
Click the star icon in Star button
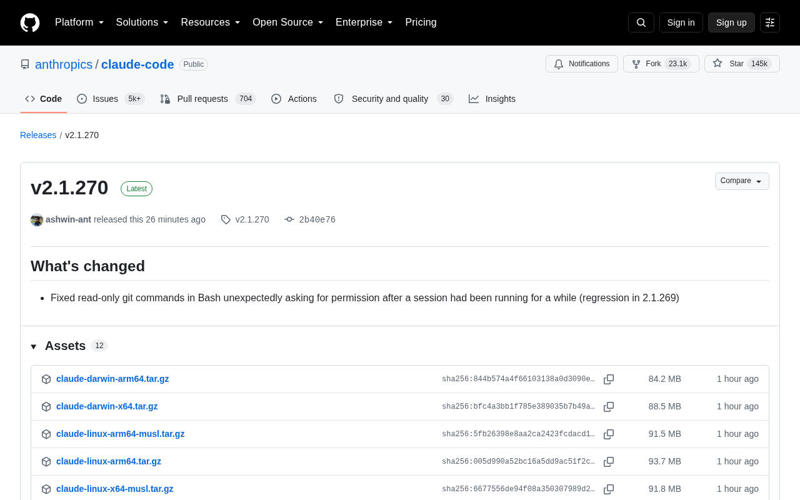click(x=717, y=63)
